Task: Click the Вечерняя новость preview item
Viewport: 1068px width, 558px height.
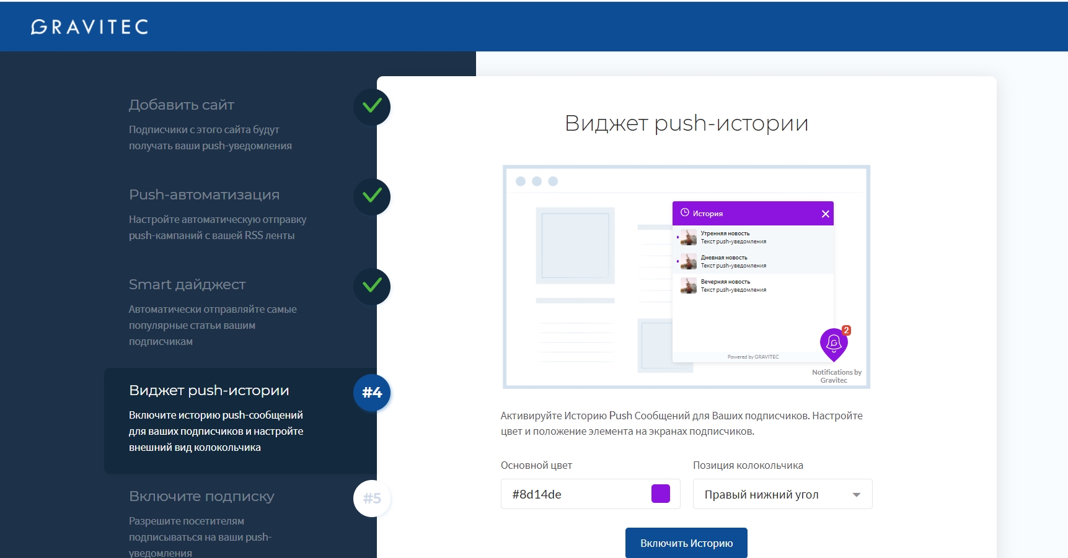Action: [x=753, y=286]
